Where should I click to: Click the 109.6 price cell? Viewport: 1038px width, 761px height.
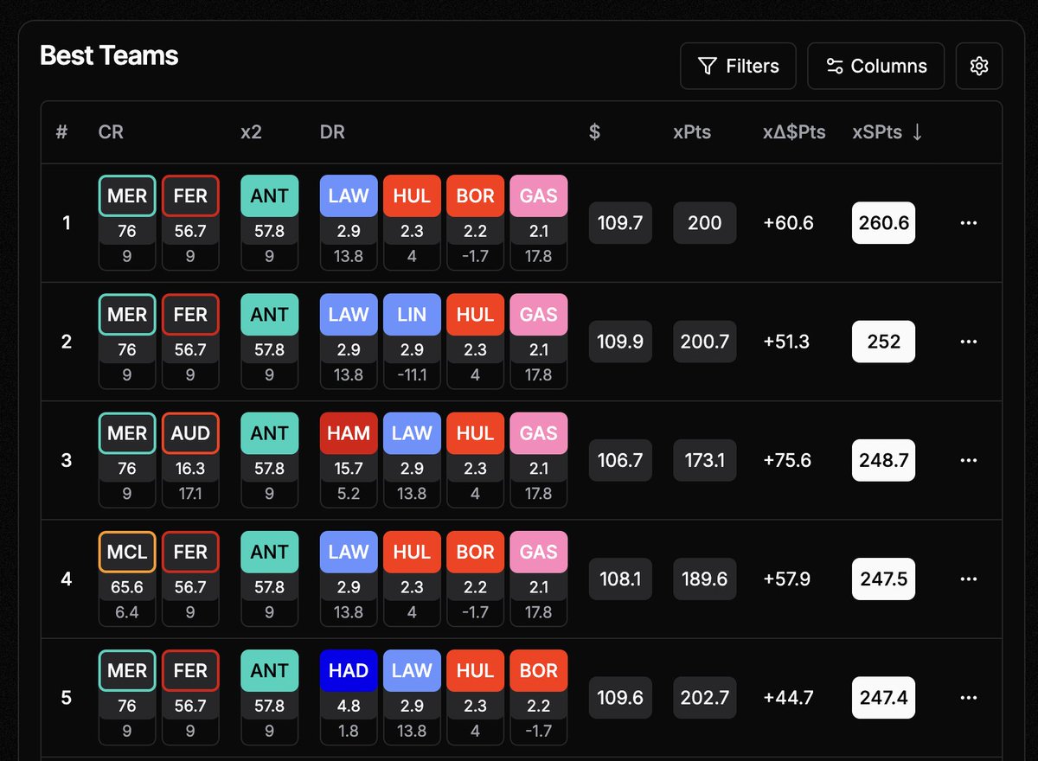pos(620,697)
